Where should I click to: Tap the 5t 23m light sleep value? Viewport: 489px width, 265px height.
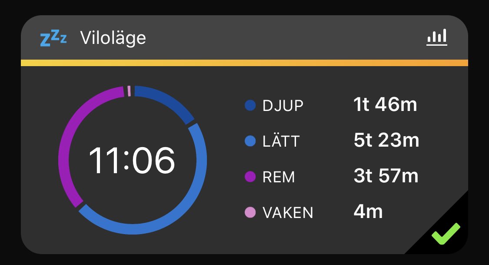coord(386,140)
